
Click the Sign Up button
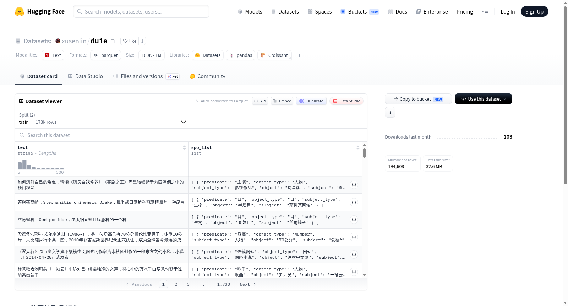pos(534,11)
